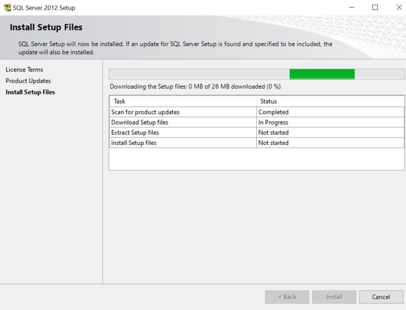Select the Install Setup Files step
This screenshot has width=406, height=310.
click(30, 92)
